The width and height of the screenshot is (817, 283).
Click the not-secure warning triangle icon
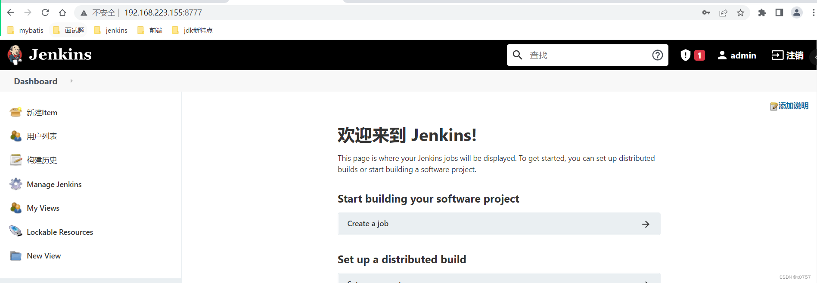tap(84, 13)
